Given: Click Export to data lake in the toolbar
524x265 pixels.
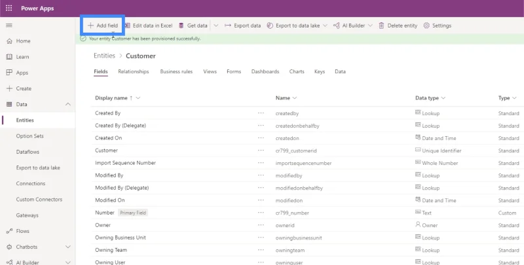Looking at the screenshot, I should [x=293, y=26].
